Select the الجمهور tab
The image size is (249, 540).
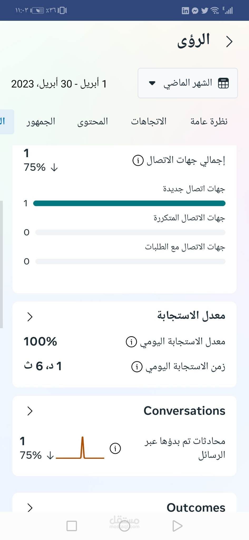pos(41,122)
